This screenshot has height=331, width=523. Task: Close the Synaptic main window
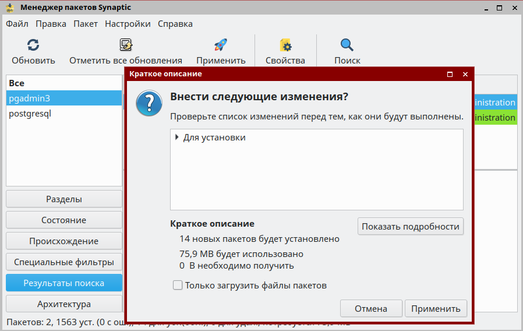tap(515, 8)
